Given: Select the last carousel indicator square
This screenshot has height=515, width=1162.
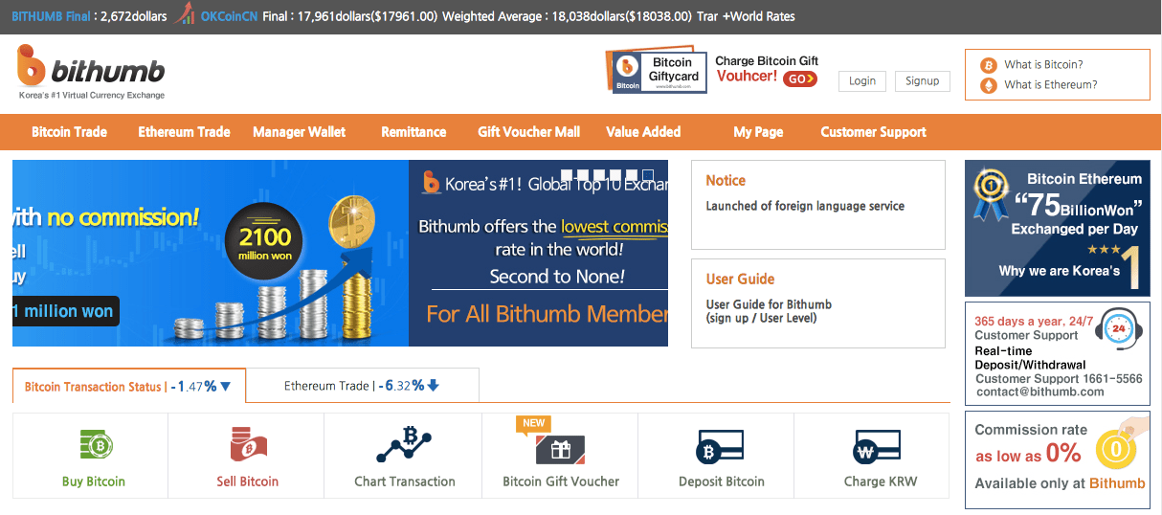Looking at the screenshot, I should pyautogui.click(x=648, y=175).
